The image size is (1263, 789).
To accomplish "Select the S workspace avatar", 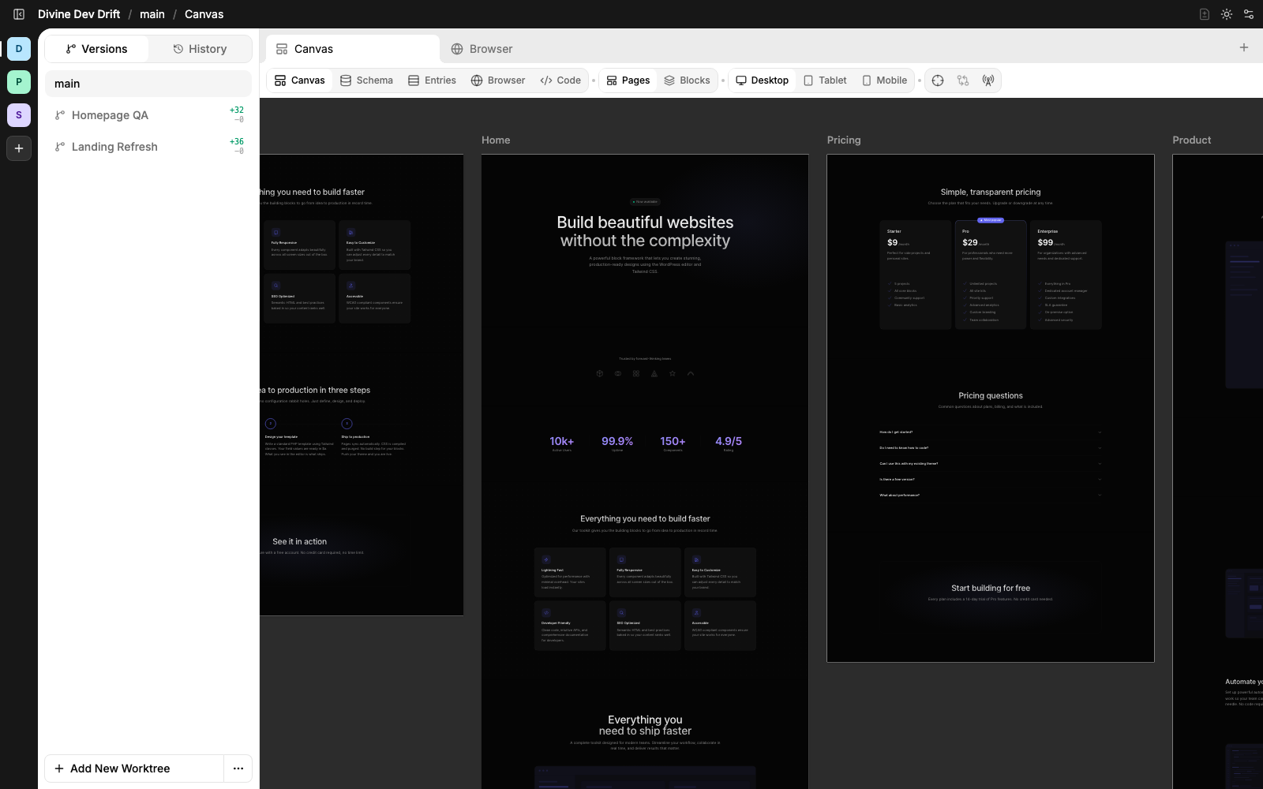I will tap(19, 115).
